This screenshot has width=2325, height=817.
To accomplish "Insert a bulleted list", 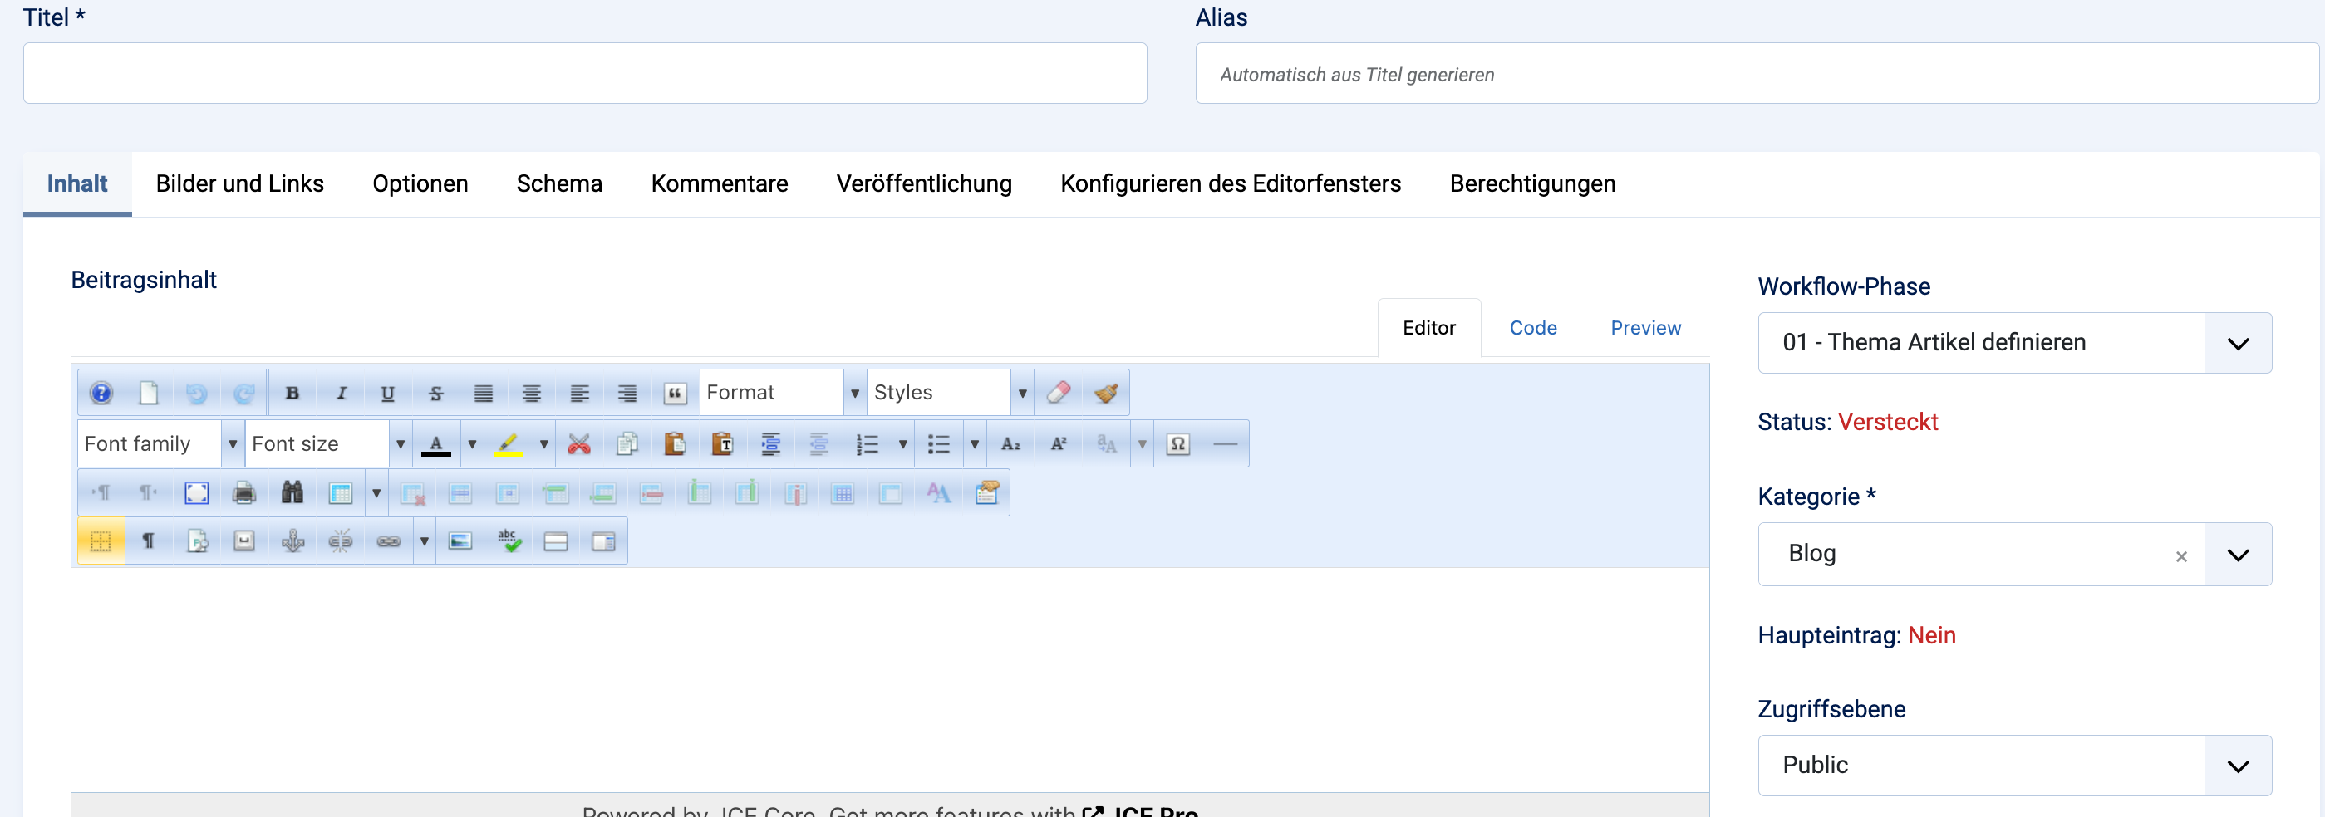I will tap(939, 443).
